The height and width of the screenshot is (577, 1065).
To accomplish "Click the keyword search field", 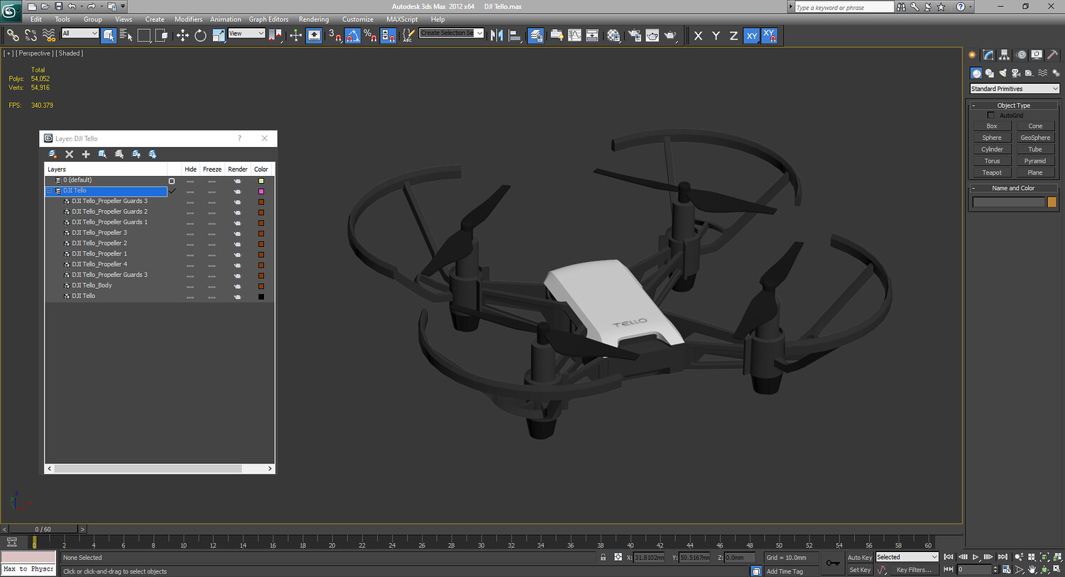I will tap(843, 7).
